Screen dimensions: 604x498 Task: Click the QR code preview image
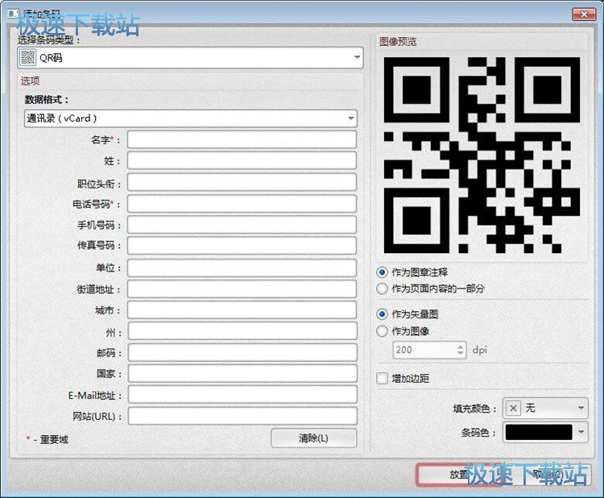482,155
